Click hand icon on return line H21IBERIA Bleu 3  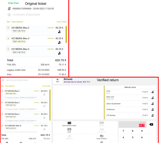pyautogui.click(x=44, y=106)
